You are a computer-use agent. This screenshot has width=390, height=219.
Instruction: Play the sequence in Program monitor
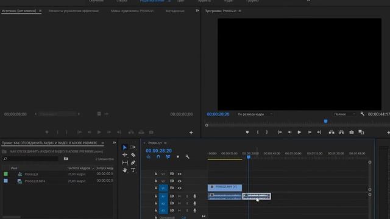tap(299, 133)
